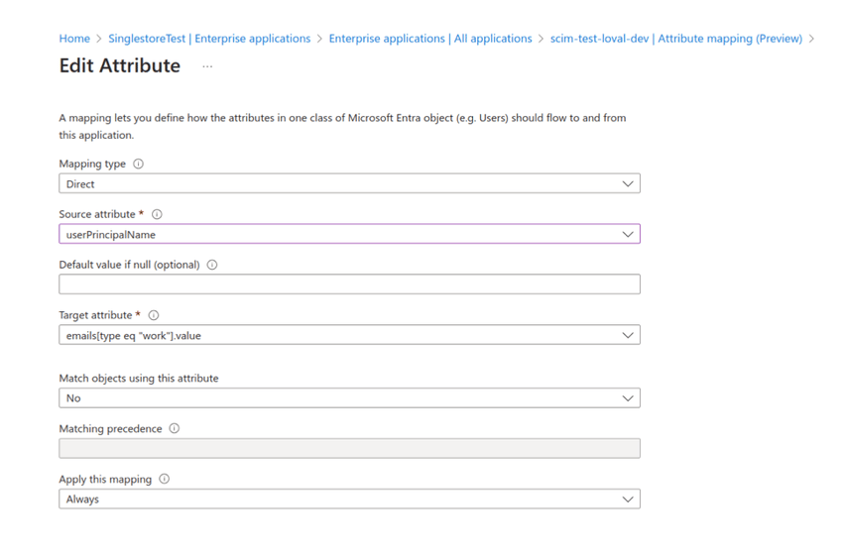This screenshot has height=559, width=843.
Task: Navigate to Enterprise applications All applications breadcrumb
Action: pos(430,39)
